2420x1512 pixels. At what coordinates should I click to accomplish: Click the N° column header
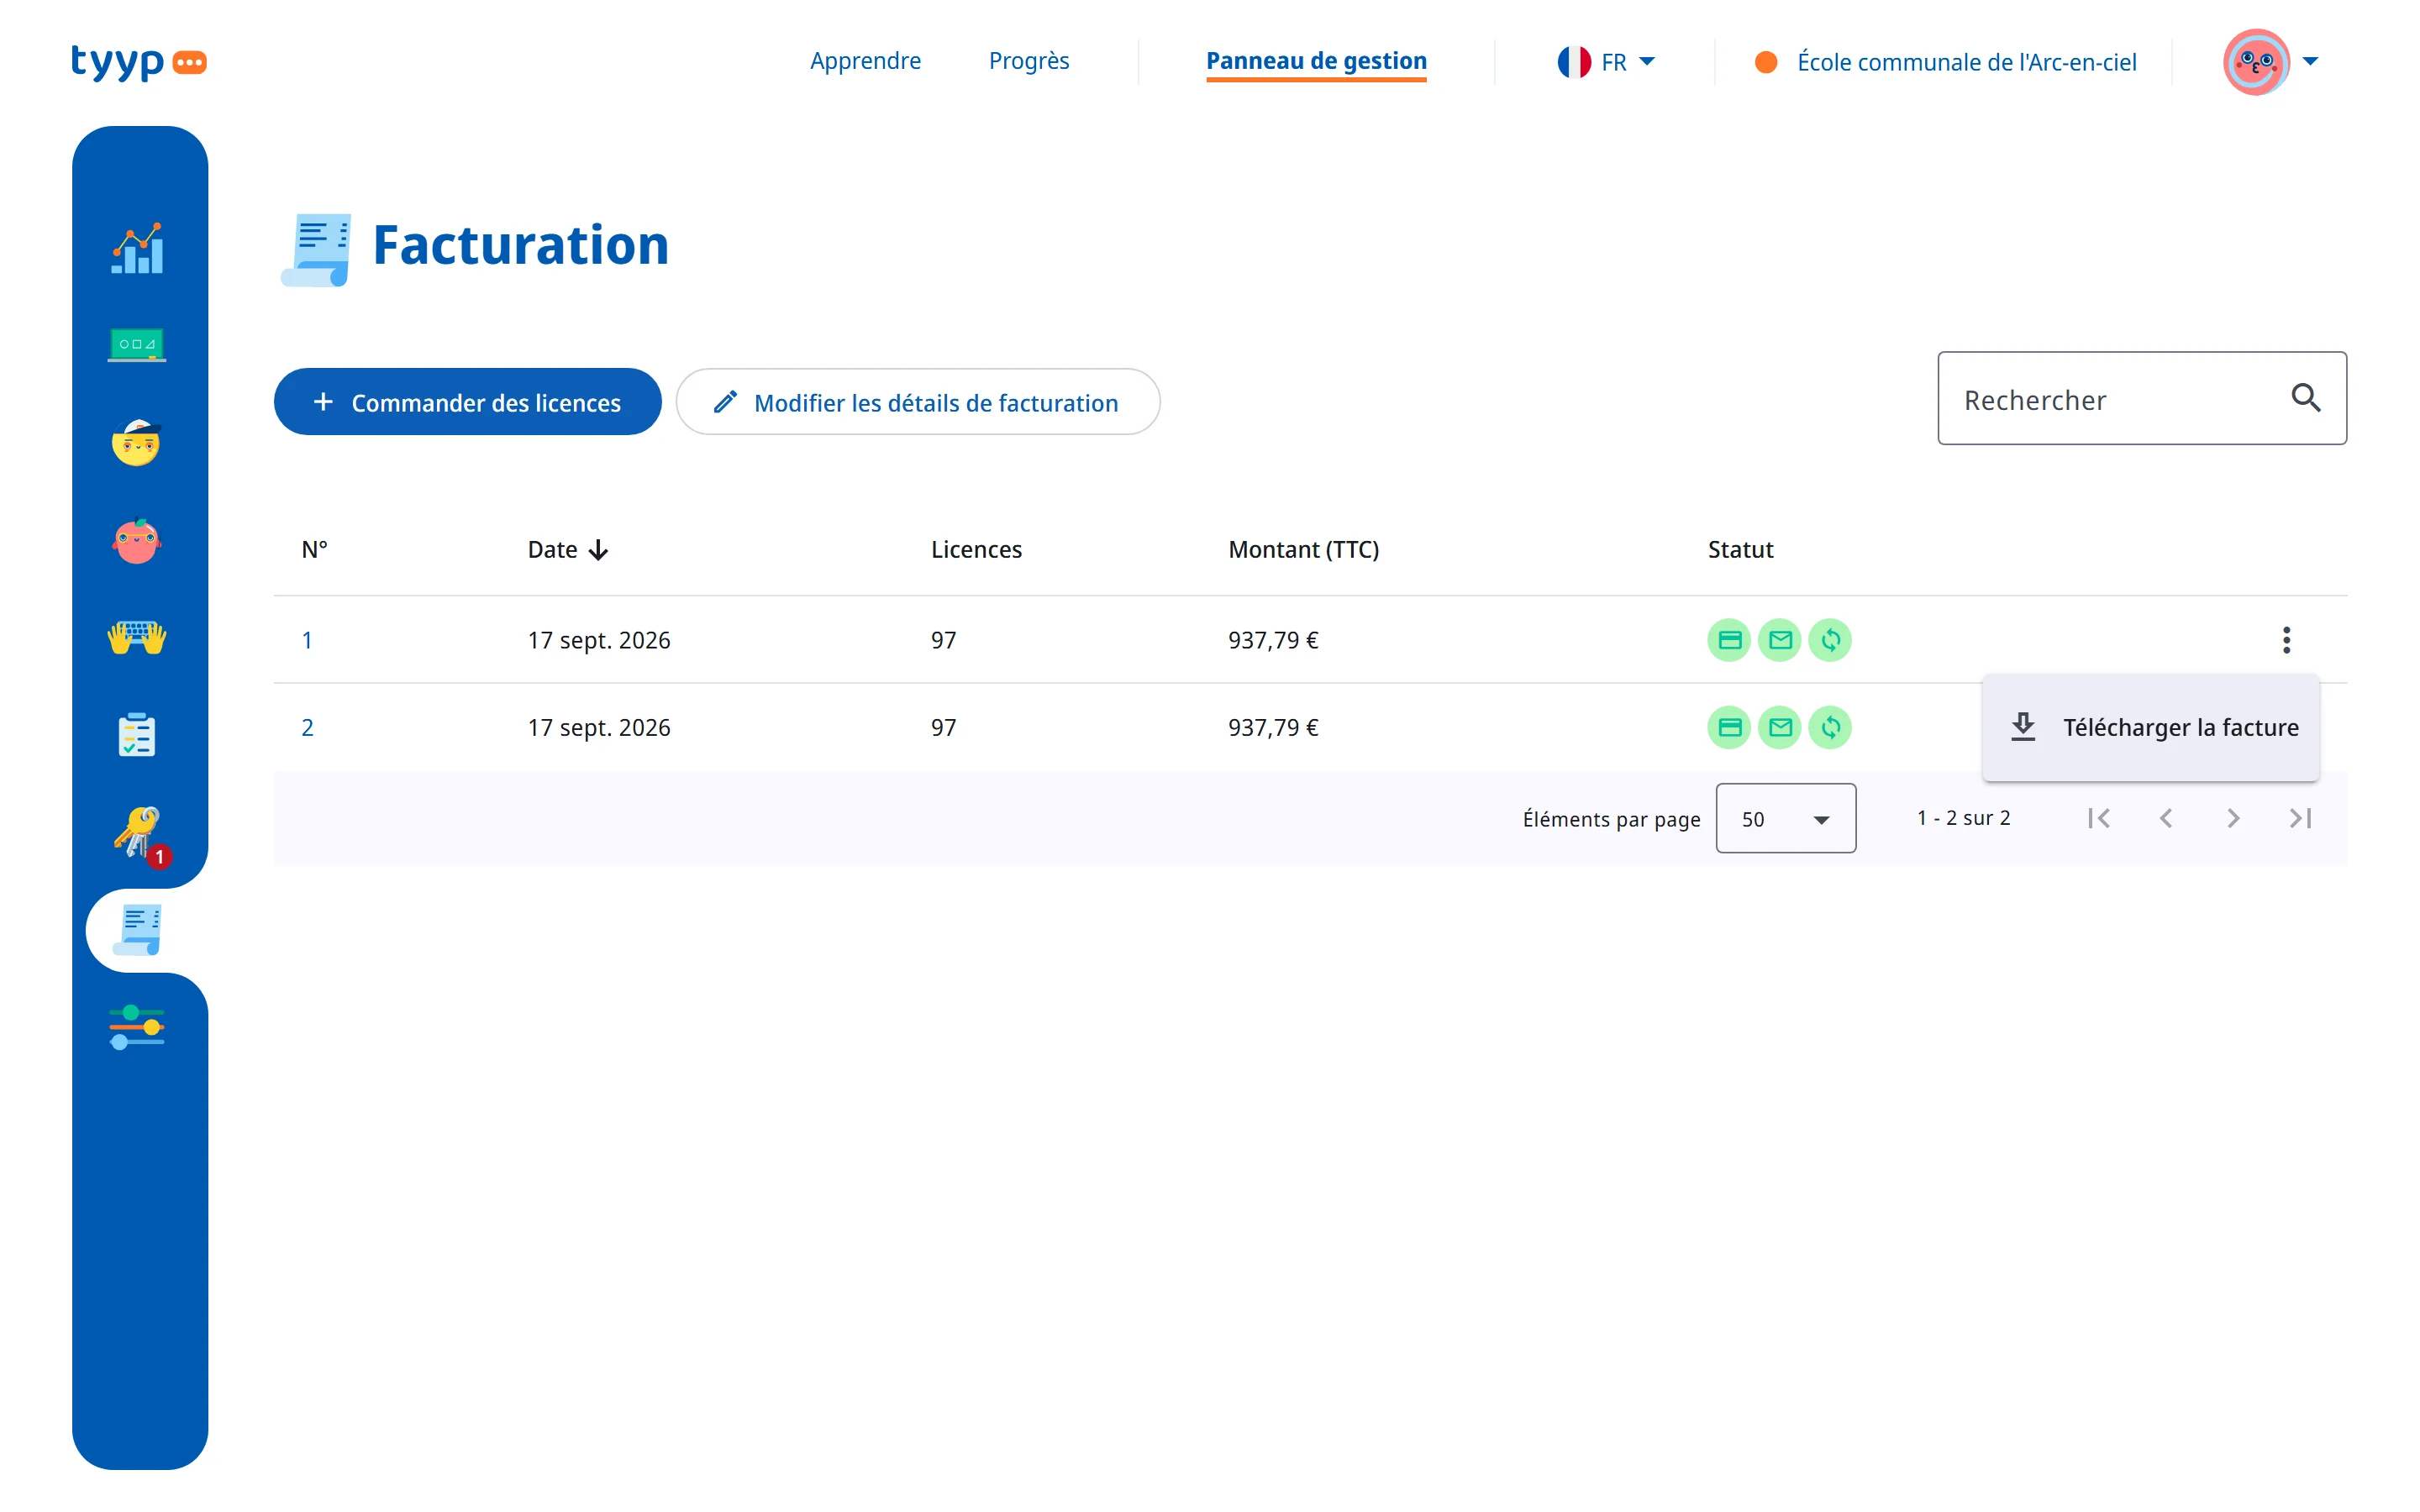point(314,550)
